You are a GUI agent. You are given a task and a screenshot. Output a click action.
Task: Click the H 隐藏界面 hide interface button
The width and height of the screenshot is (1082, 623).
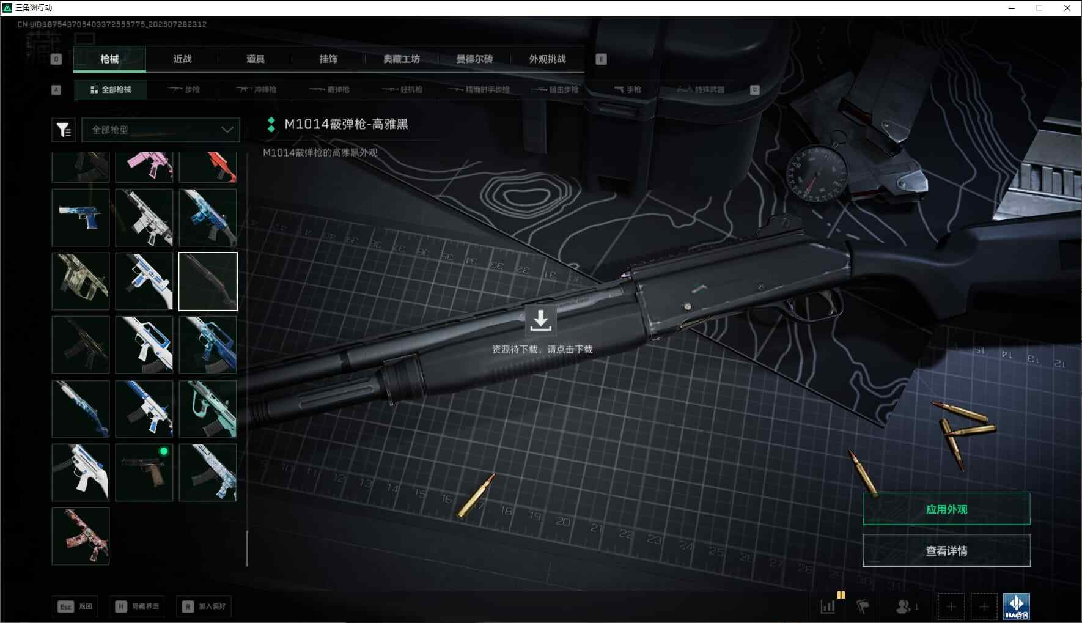[138, 606]
